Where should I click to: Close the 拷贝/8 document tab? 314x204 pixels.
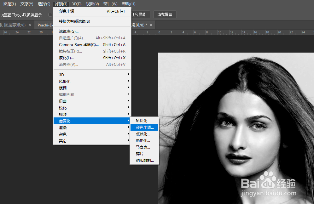coord(151,25)
